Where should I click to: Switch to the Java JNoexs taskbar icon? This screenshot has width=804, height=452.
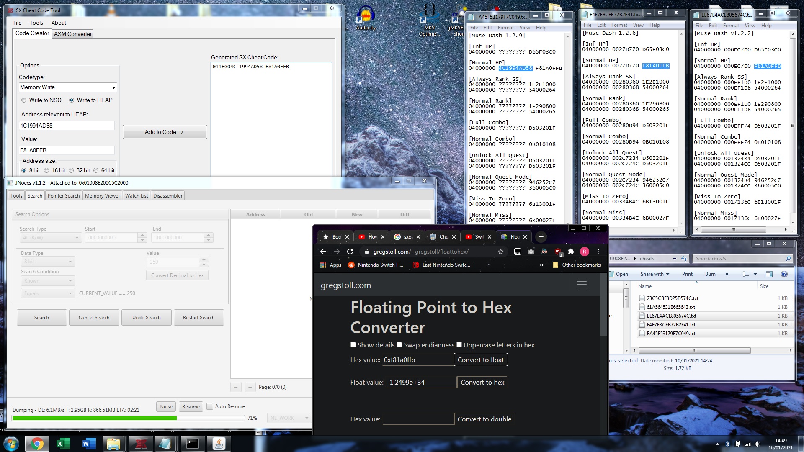pos(219,444)
